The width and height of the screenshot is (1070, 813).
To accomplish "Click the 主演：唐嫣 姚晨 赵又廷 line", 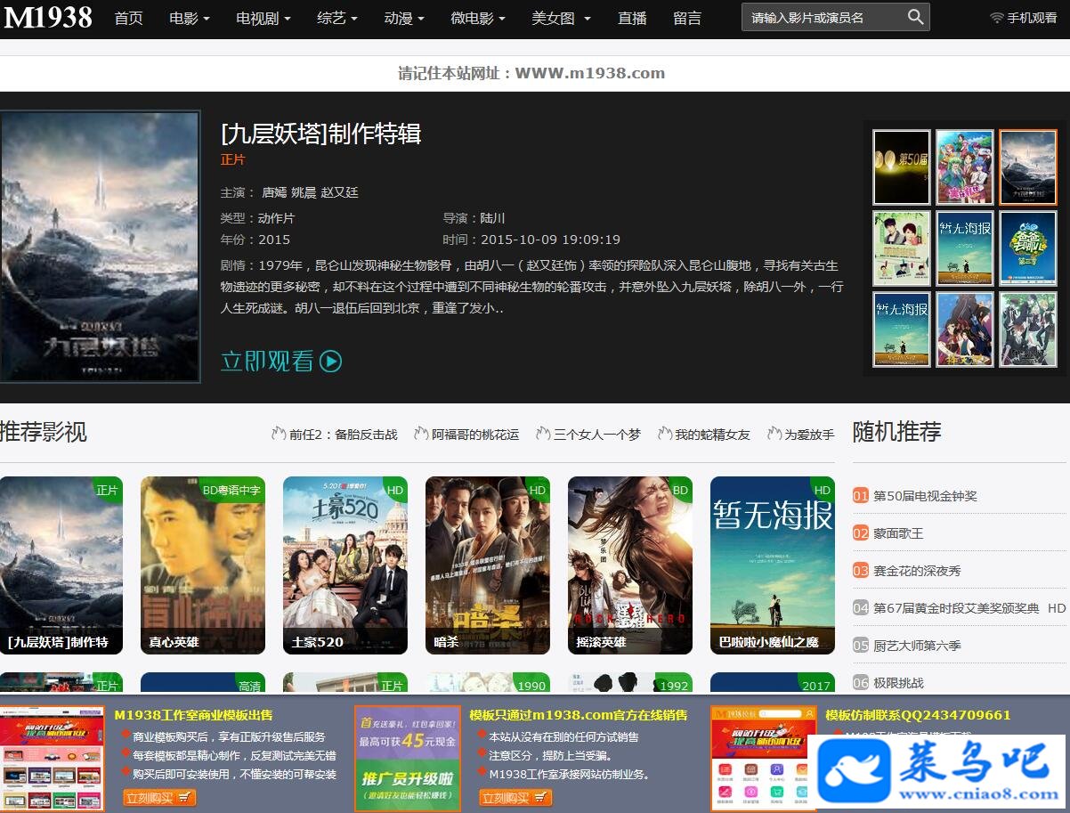I will click(x=289, y=192).
